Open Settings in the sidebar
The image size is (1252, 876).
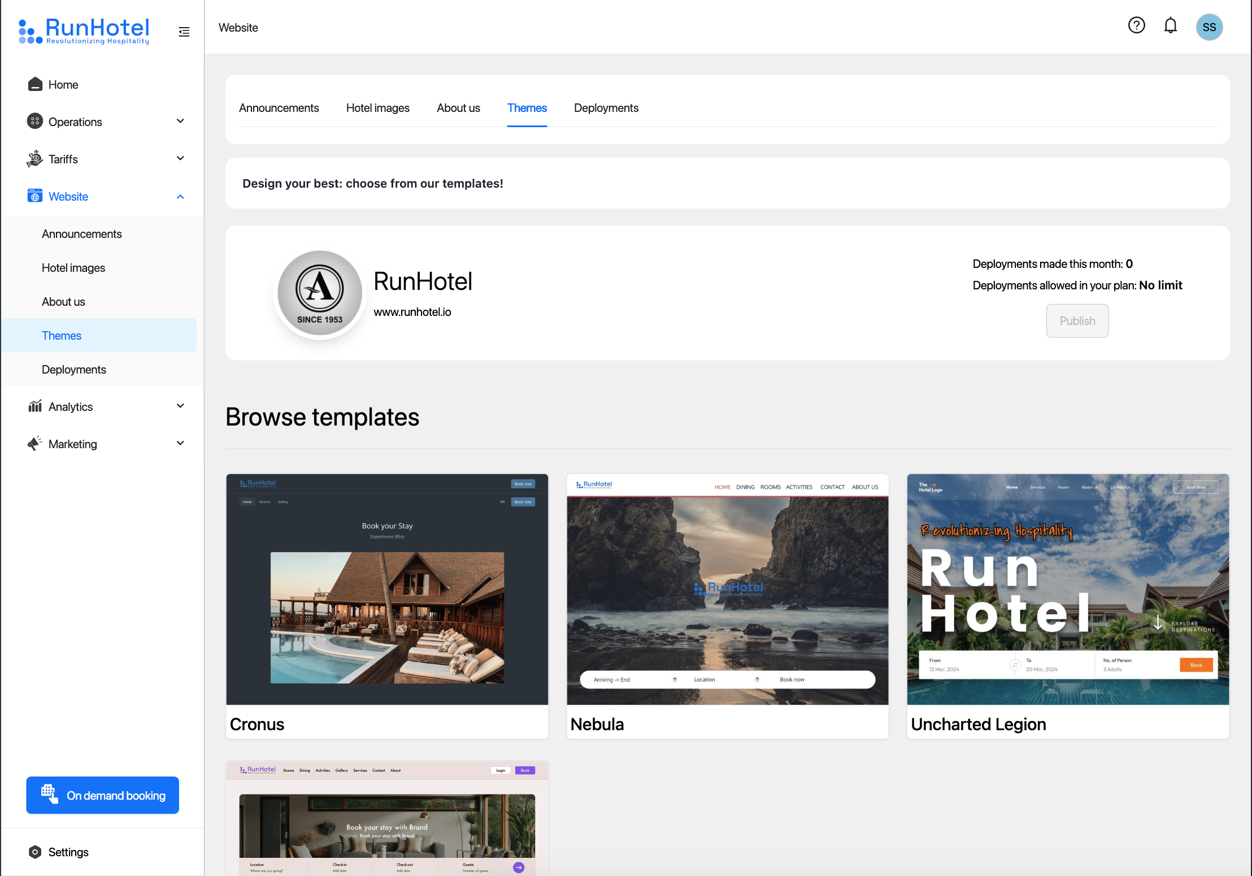click(68, 852)
